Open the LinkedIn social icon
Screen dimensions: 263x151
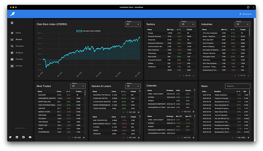pos(17,137)
